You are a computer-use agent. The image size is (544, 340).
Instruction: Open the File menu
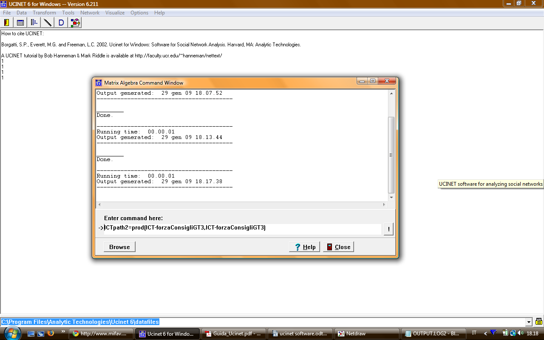(x=7, y=13)
